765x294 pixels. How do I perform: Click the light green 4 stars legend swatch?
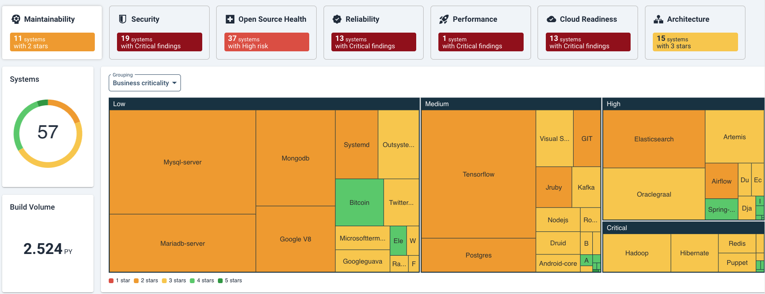pos(192,281)
